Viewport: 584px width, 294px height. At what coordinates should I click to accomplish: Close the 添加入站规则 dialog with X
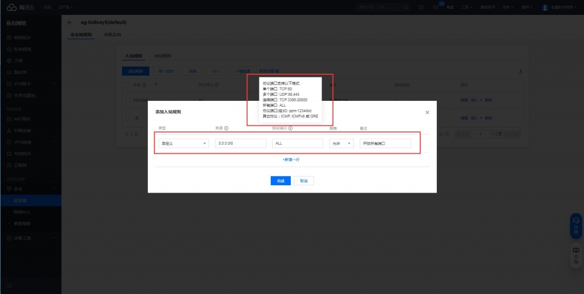click(x=428, y=112)
